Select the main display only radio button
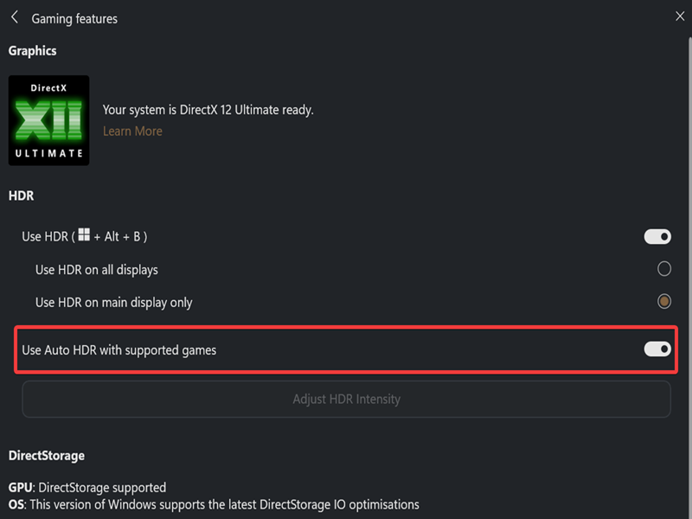 664,302
